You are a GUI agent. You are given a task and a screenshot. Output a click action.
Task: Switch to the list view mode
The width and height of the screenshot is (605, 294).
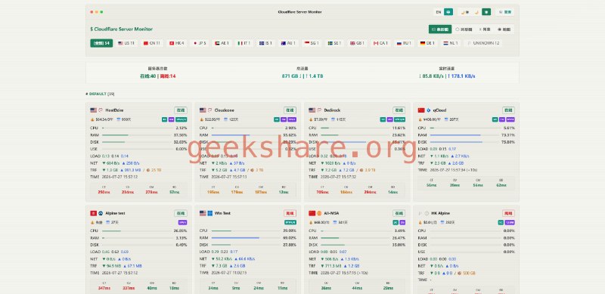485,29
